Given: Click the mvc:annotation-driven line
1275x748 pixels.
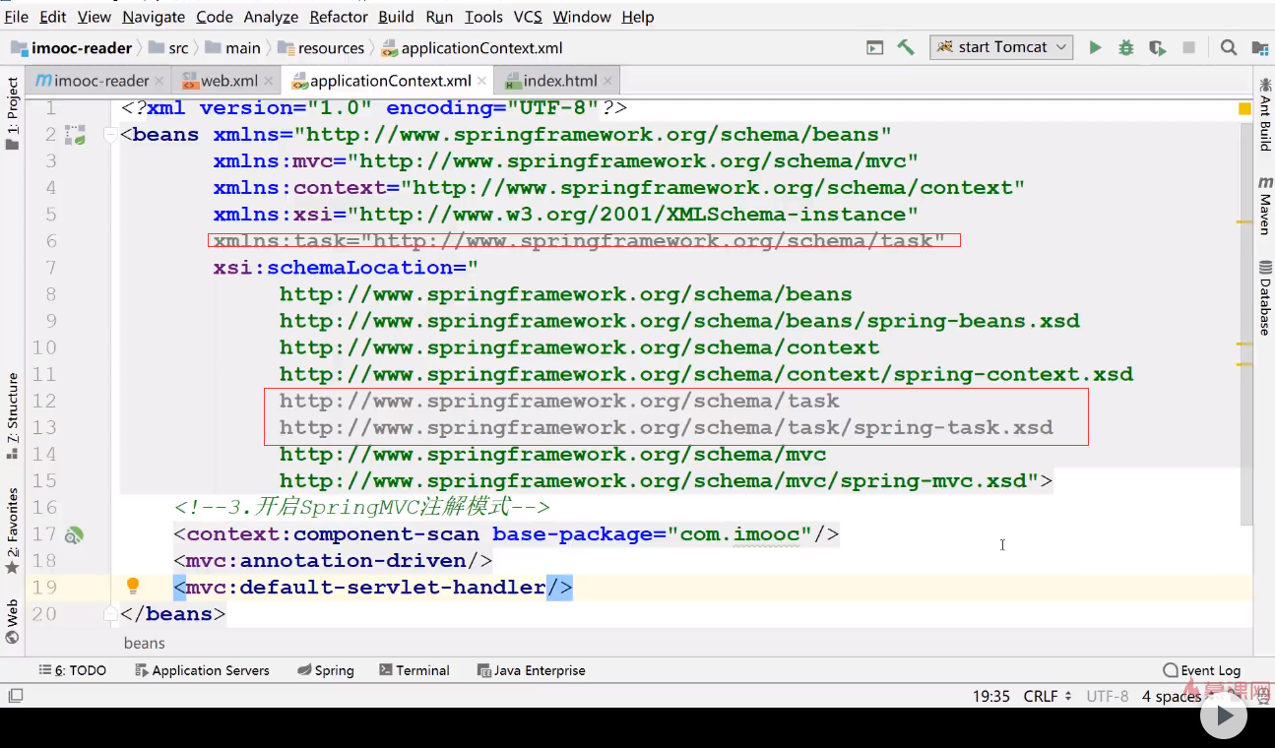Looking at the screenshot, I should click(333, 561).
